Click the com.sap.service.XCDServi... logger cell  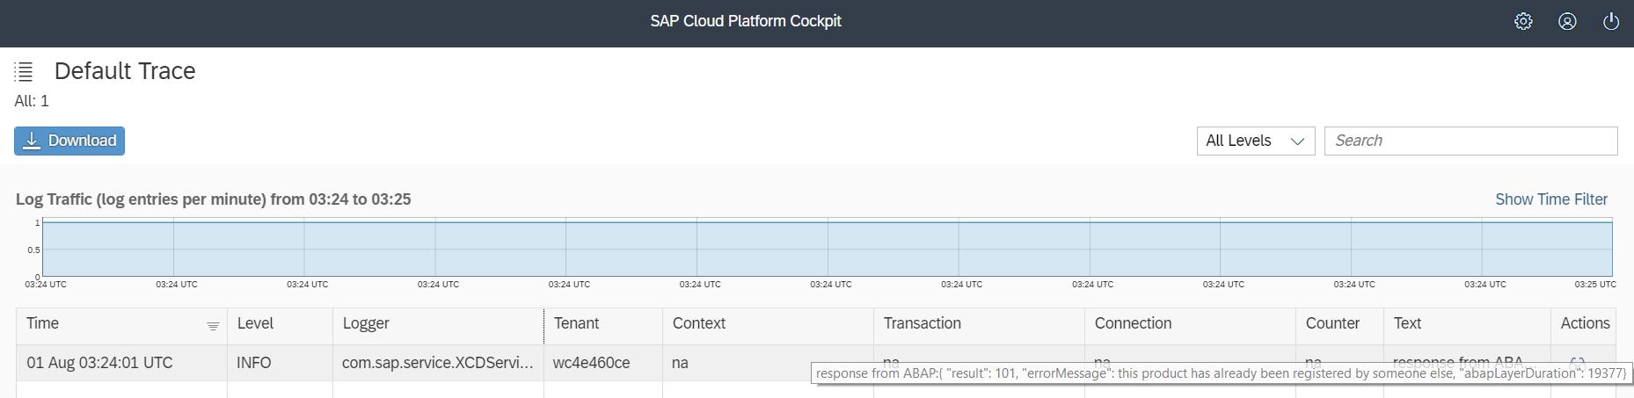pyautogui.click(x=438, y=363)
